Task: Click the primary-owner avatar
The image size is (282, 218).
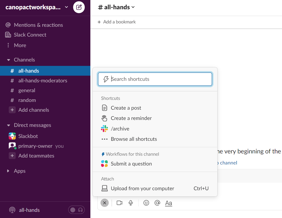Action: pyautogui.click(x=12, y=146)
